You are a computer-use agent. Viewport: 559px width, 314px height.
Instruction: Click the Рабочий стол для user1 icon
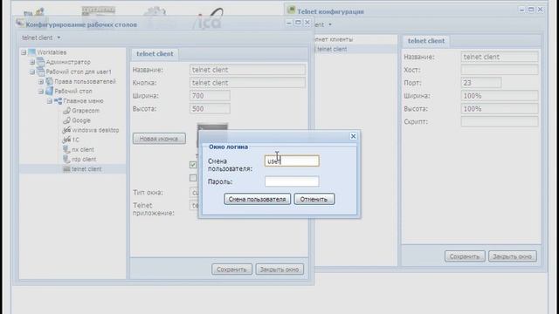[x=41, y=72]
